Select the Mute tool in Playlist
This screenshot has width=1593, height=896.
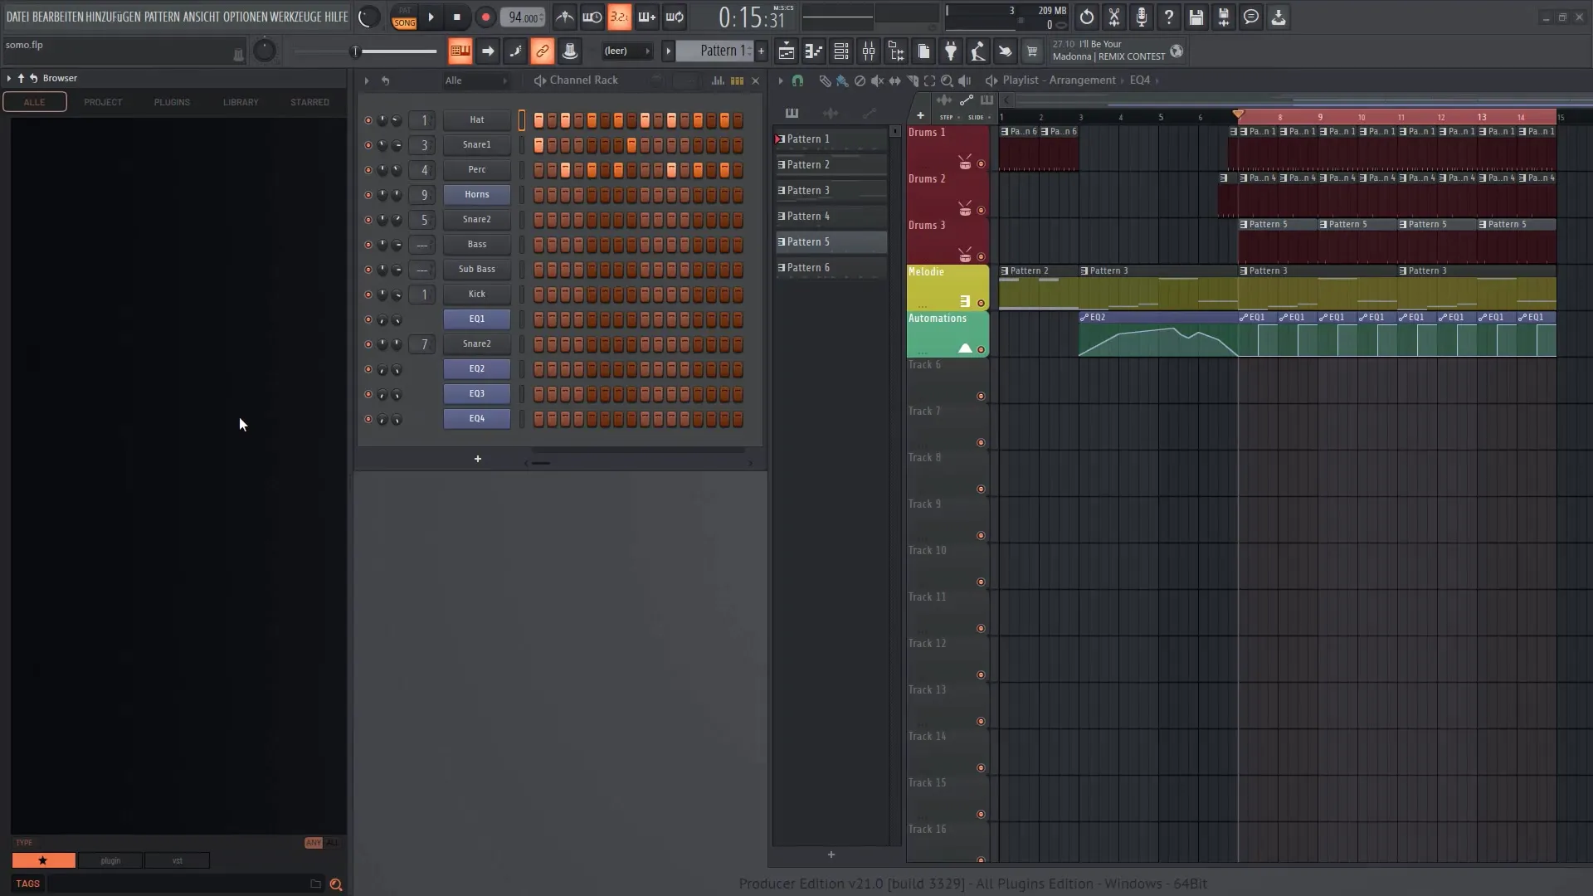(x=877, y=80)
